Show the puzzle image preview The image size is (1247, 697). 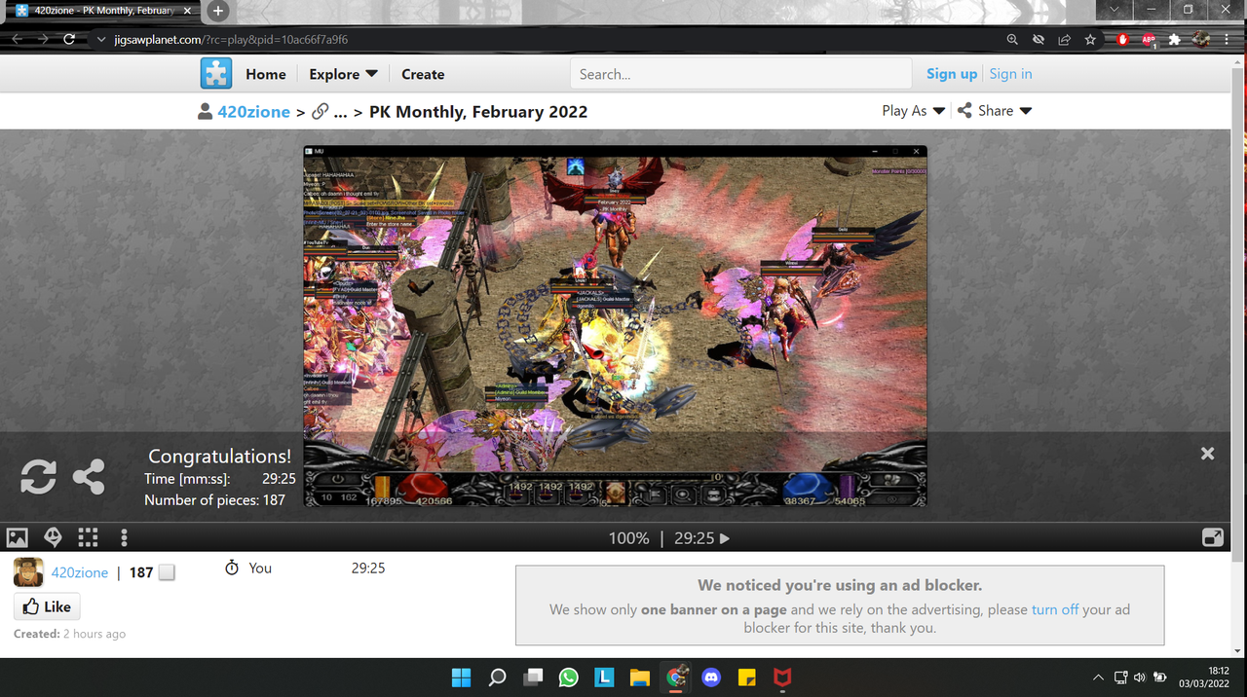17,537
